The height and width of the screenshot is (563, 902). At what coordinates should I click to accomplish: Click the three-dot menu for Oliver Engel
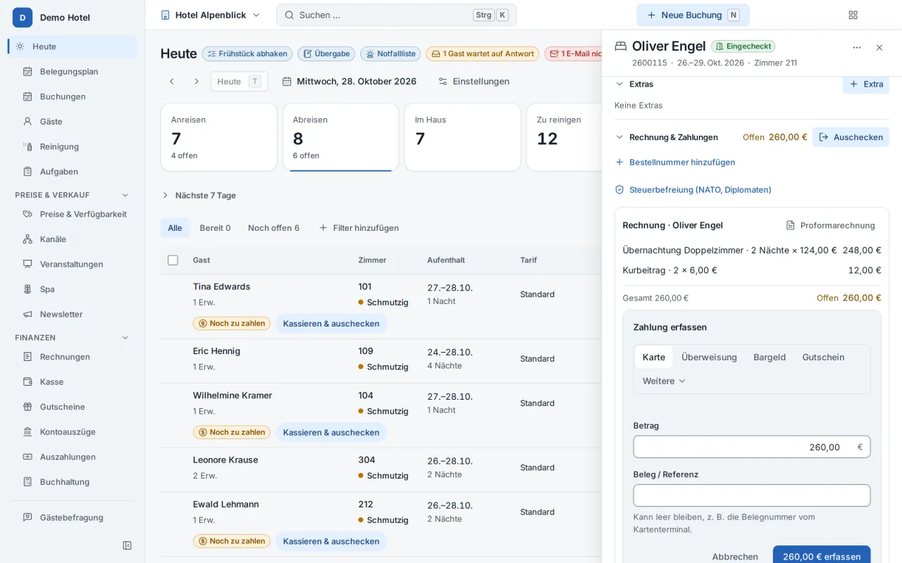pyautogui.click(x=857, y=48)
